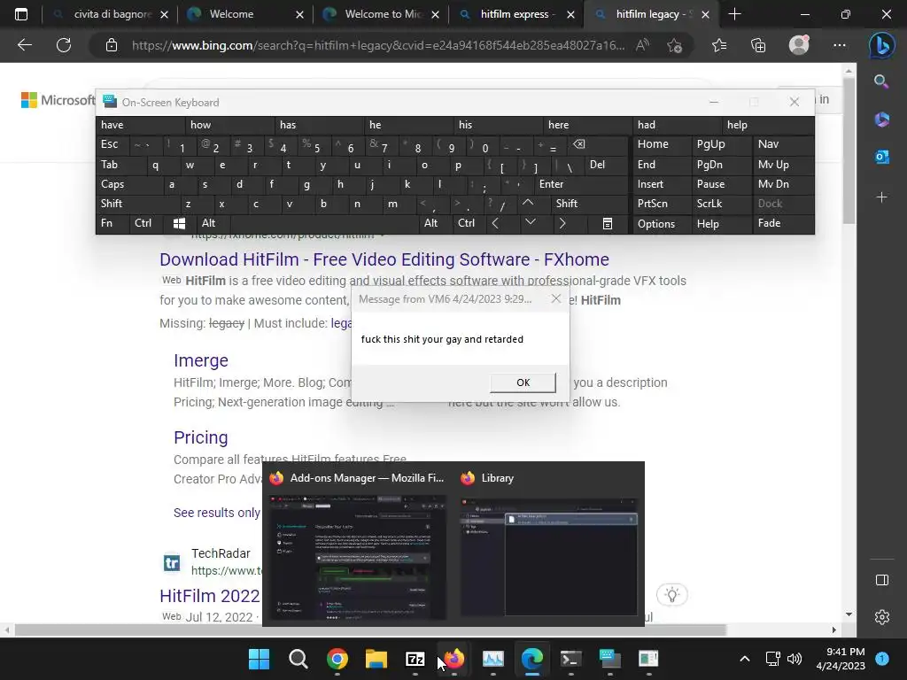907x680 pixels.
Task: Click the address bar URL field
Action: [x=378, y=45]
